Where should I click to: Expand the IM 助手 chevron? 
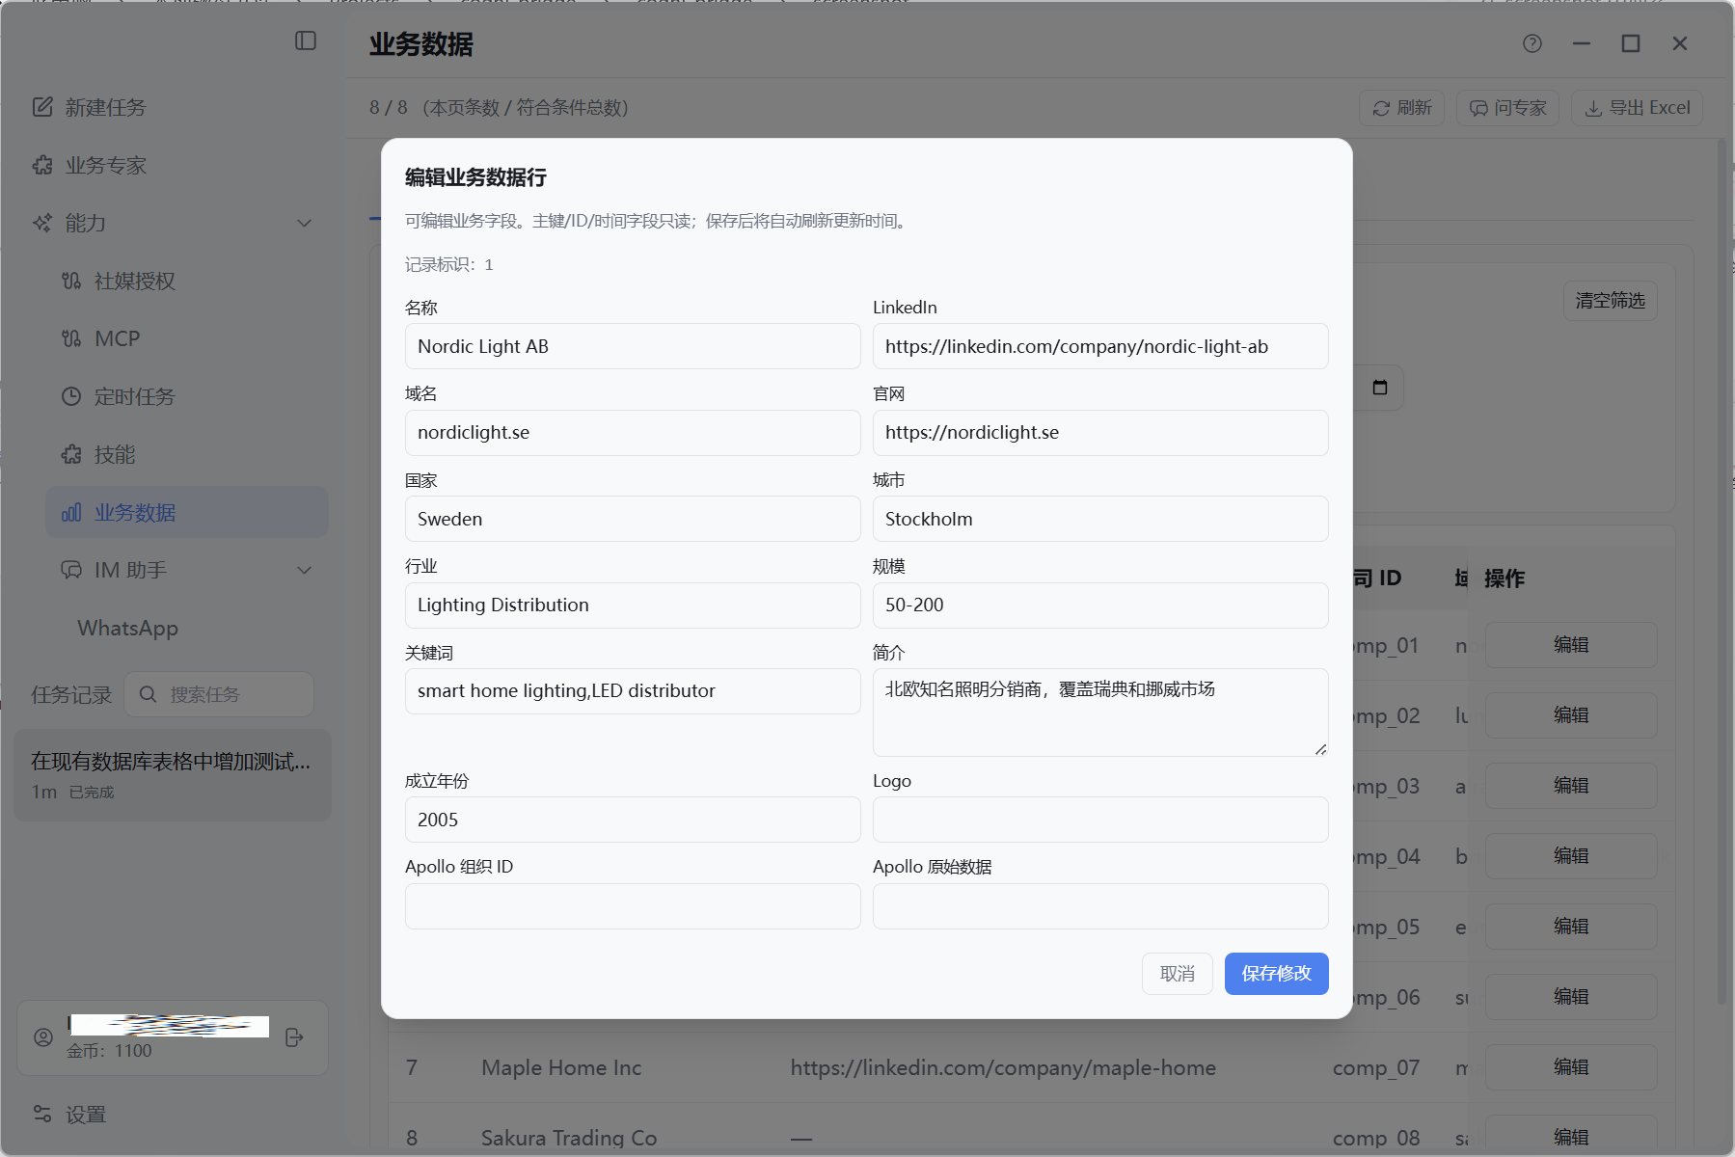[x=305, y=570]
